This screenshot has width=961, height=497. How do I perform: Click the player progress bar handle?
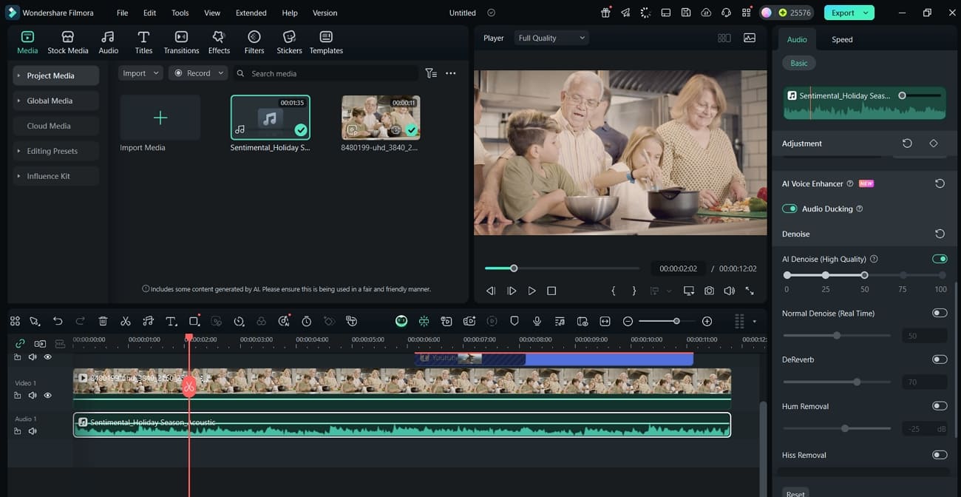514,268
